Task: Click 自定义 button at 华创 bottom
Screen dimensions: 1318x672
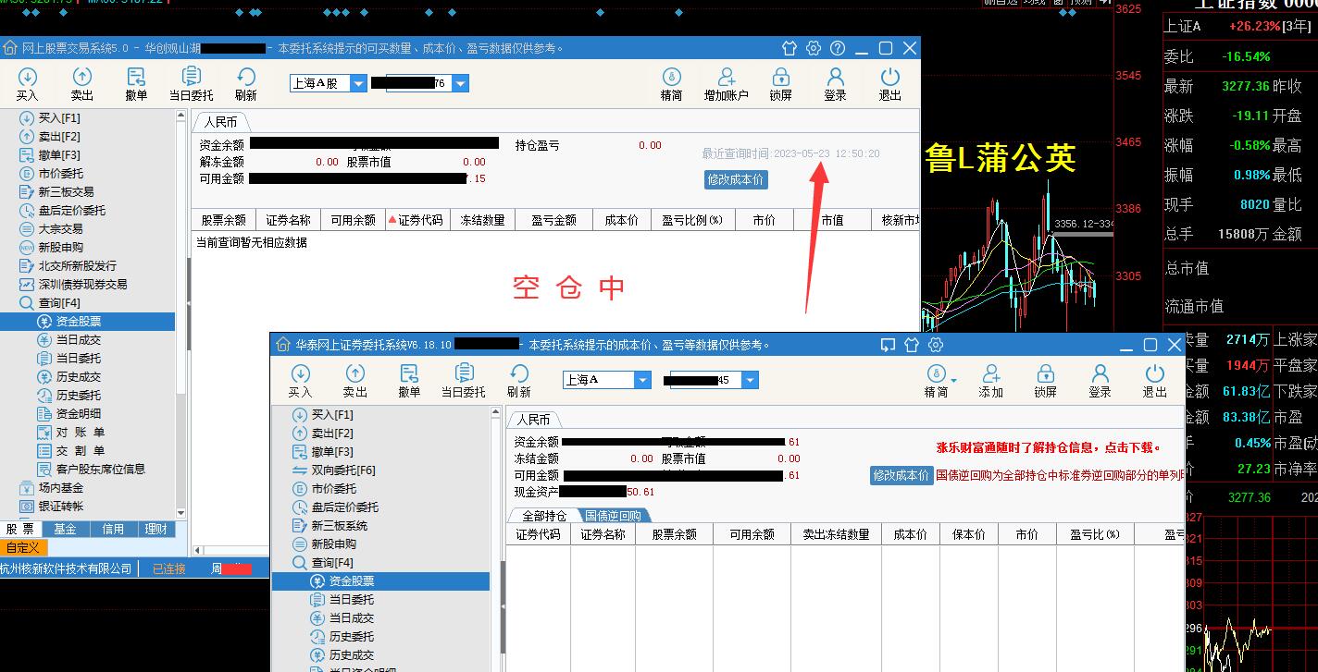Action: [21, 548]
